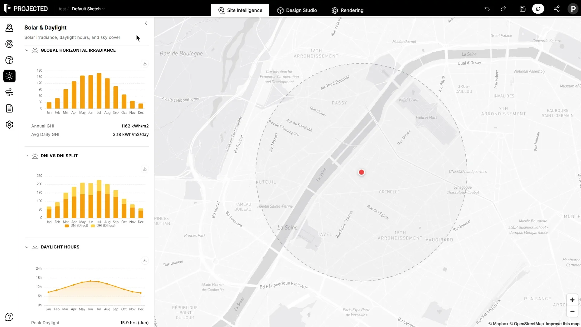The image size is (581, 327).
Task: Open settings gear in sidebar
Action: click(x=9, y=125)
